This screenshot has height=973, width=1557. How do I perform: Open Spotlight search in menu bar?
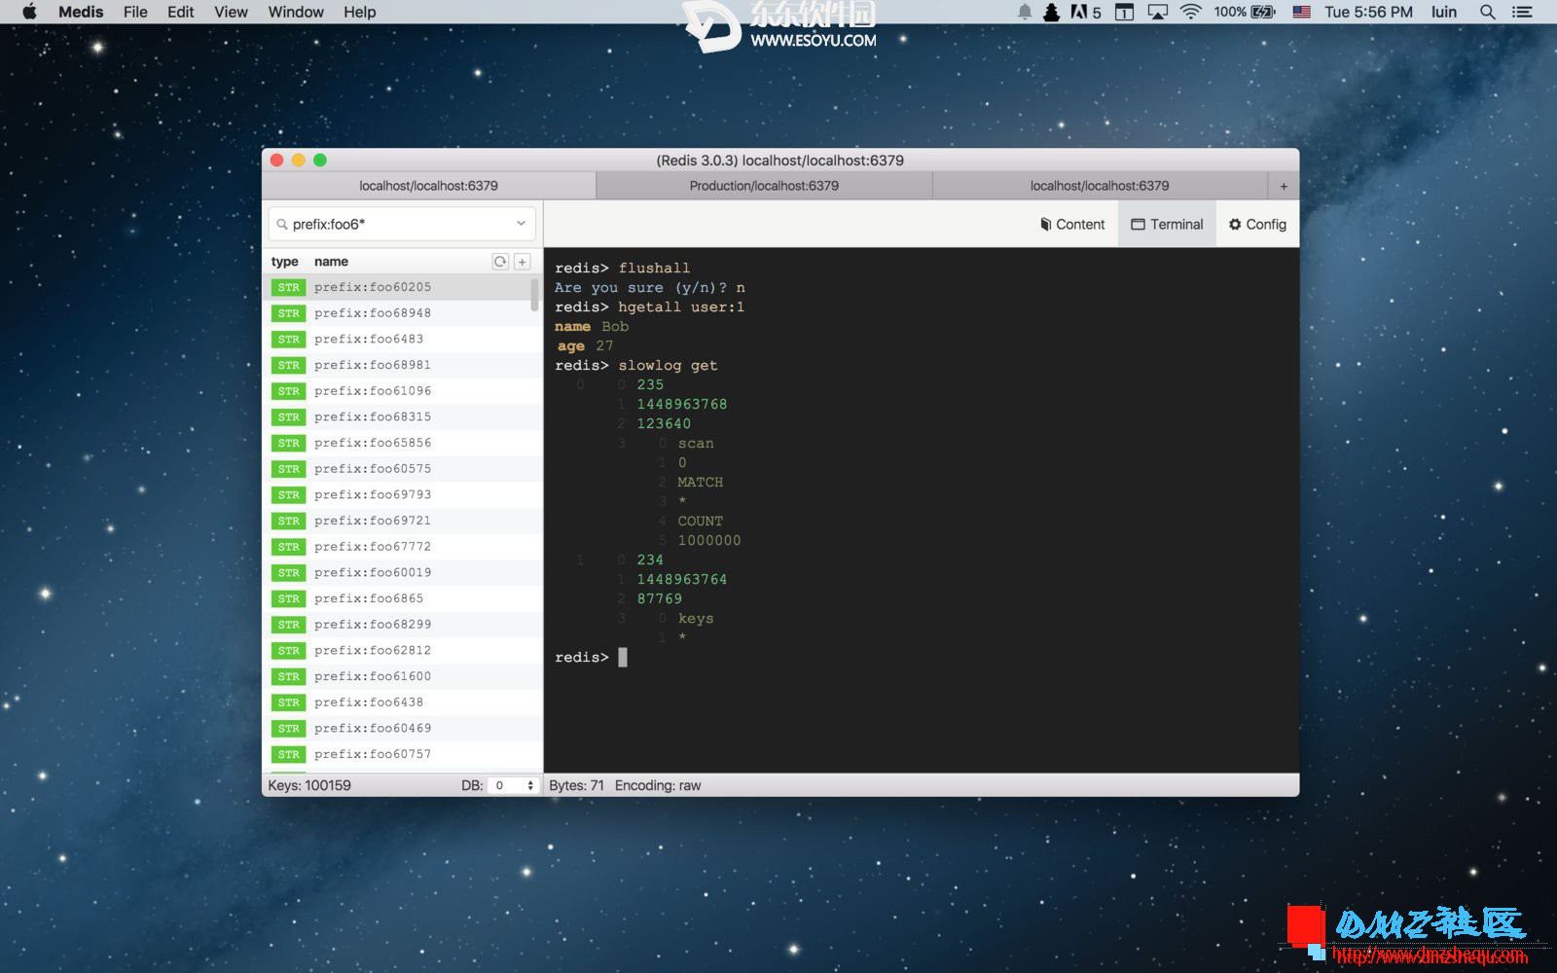[x=1487, y=12]
